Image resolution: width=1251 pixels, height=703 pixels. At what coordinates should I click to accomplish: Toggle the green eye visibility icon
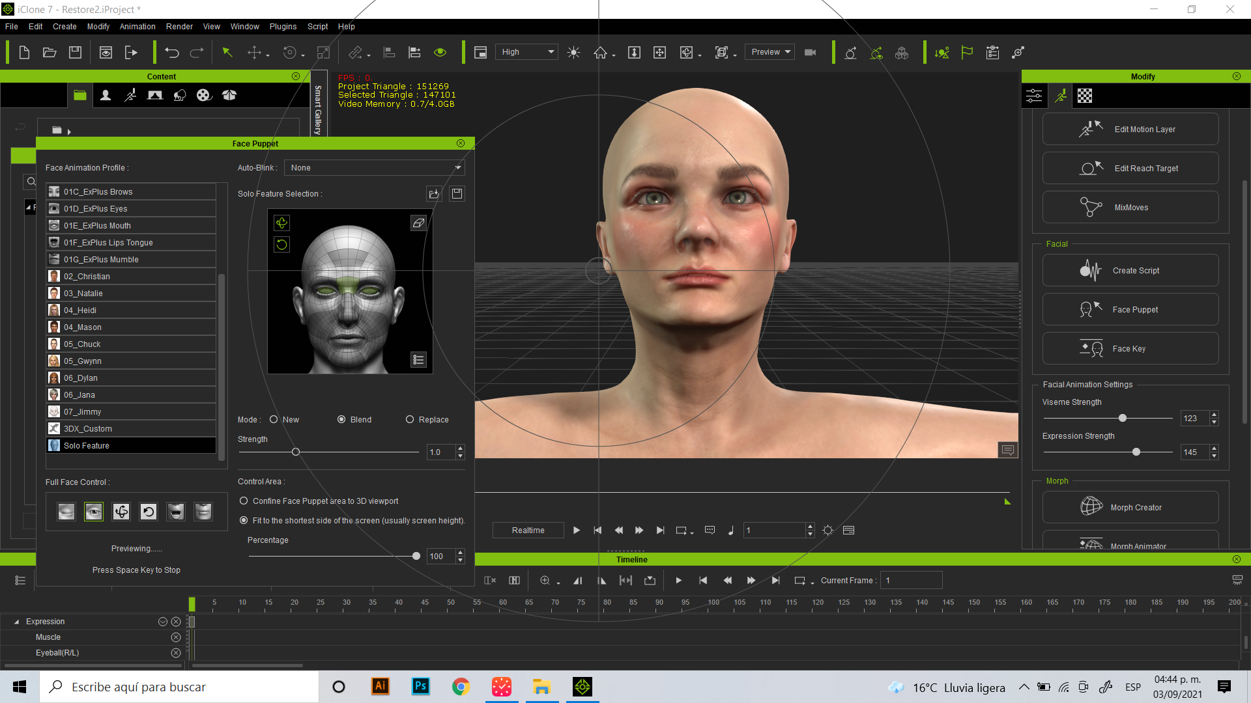[x=440, y=53]
